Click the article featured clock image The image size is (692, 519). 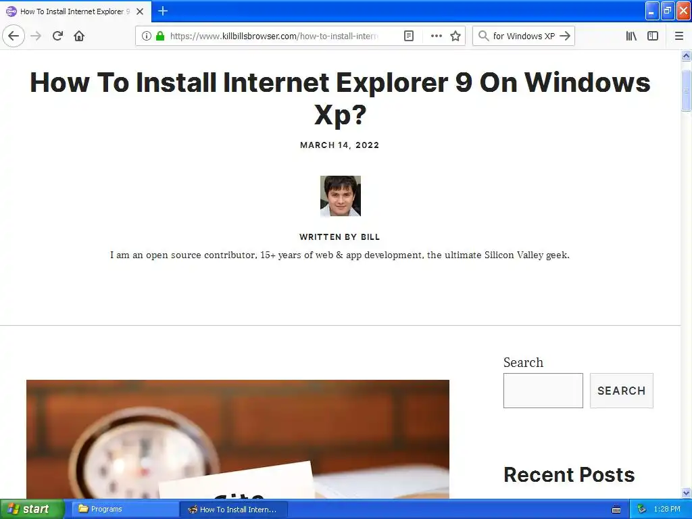coord(238,439)
